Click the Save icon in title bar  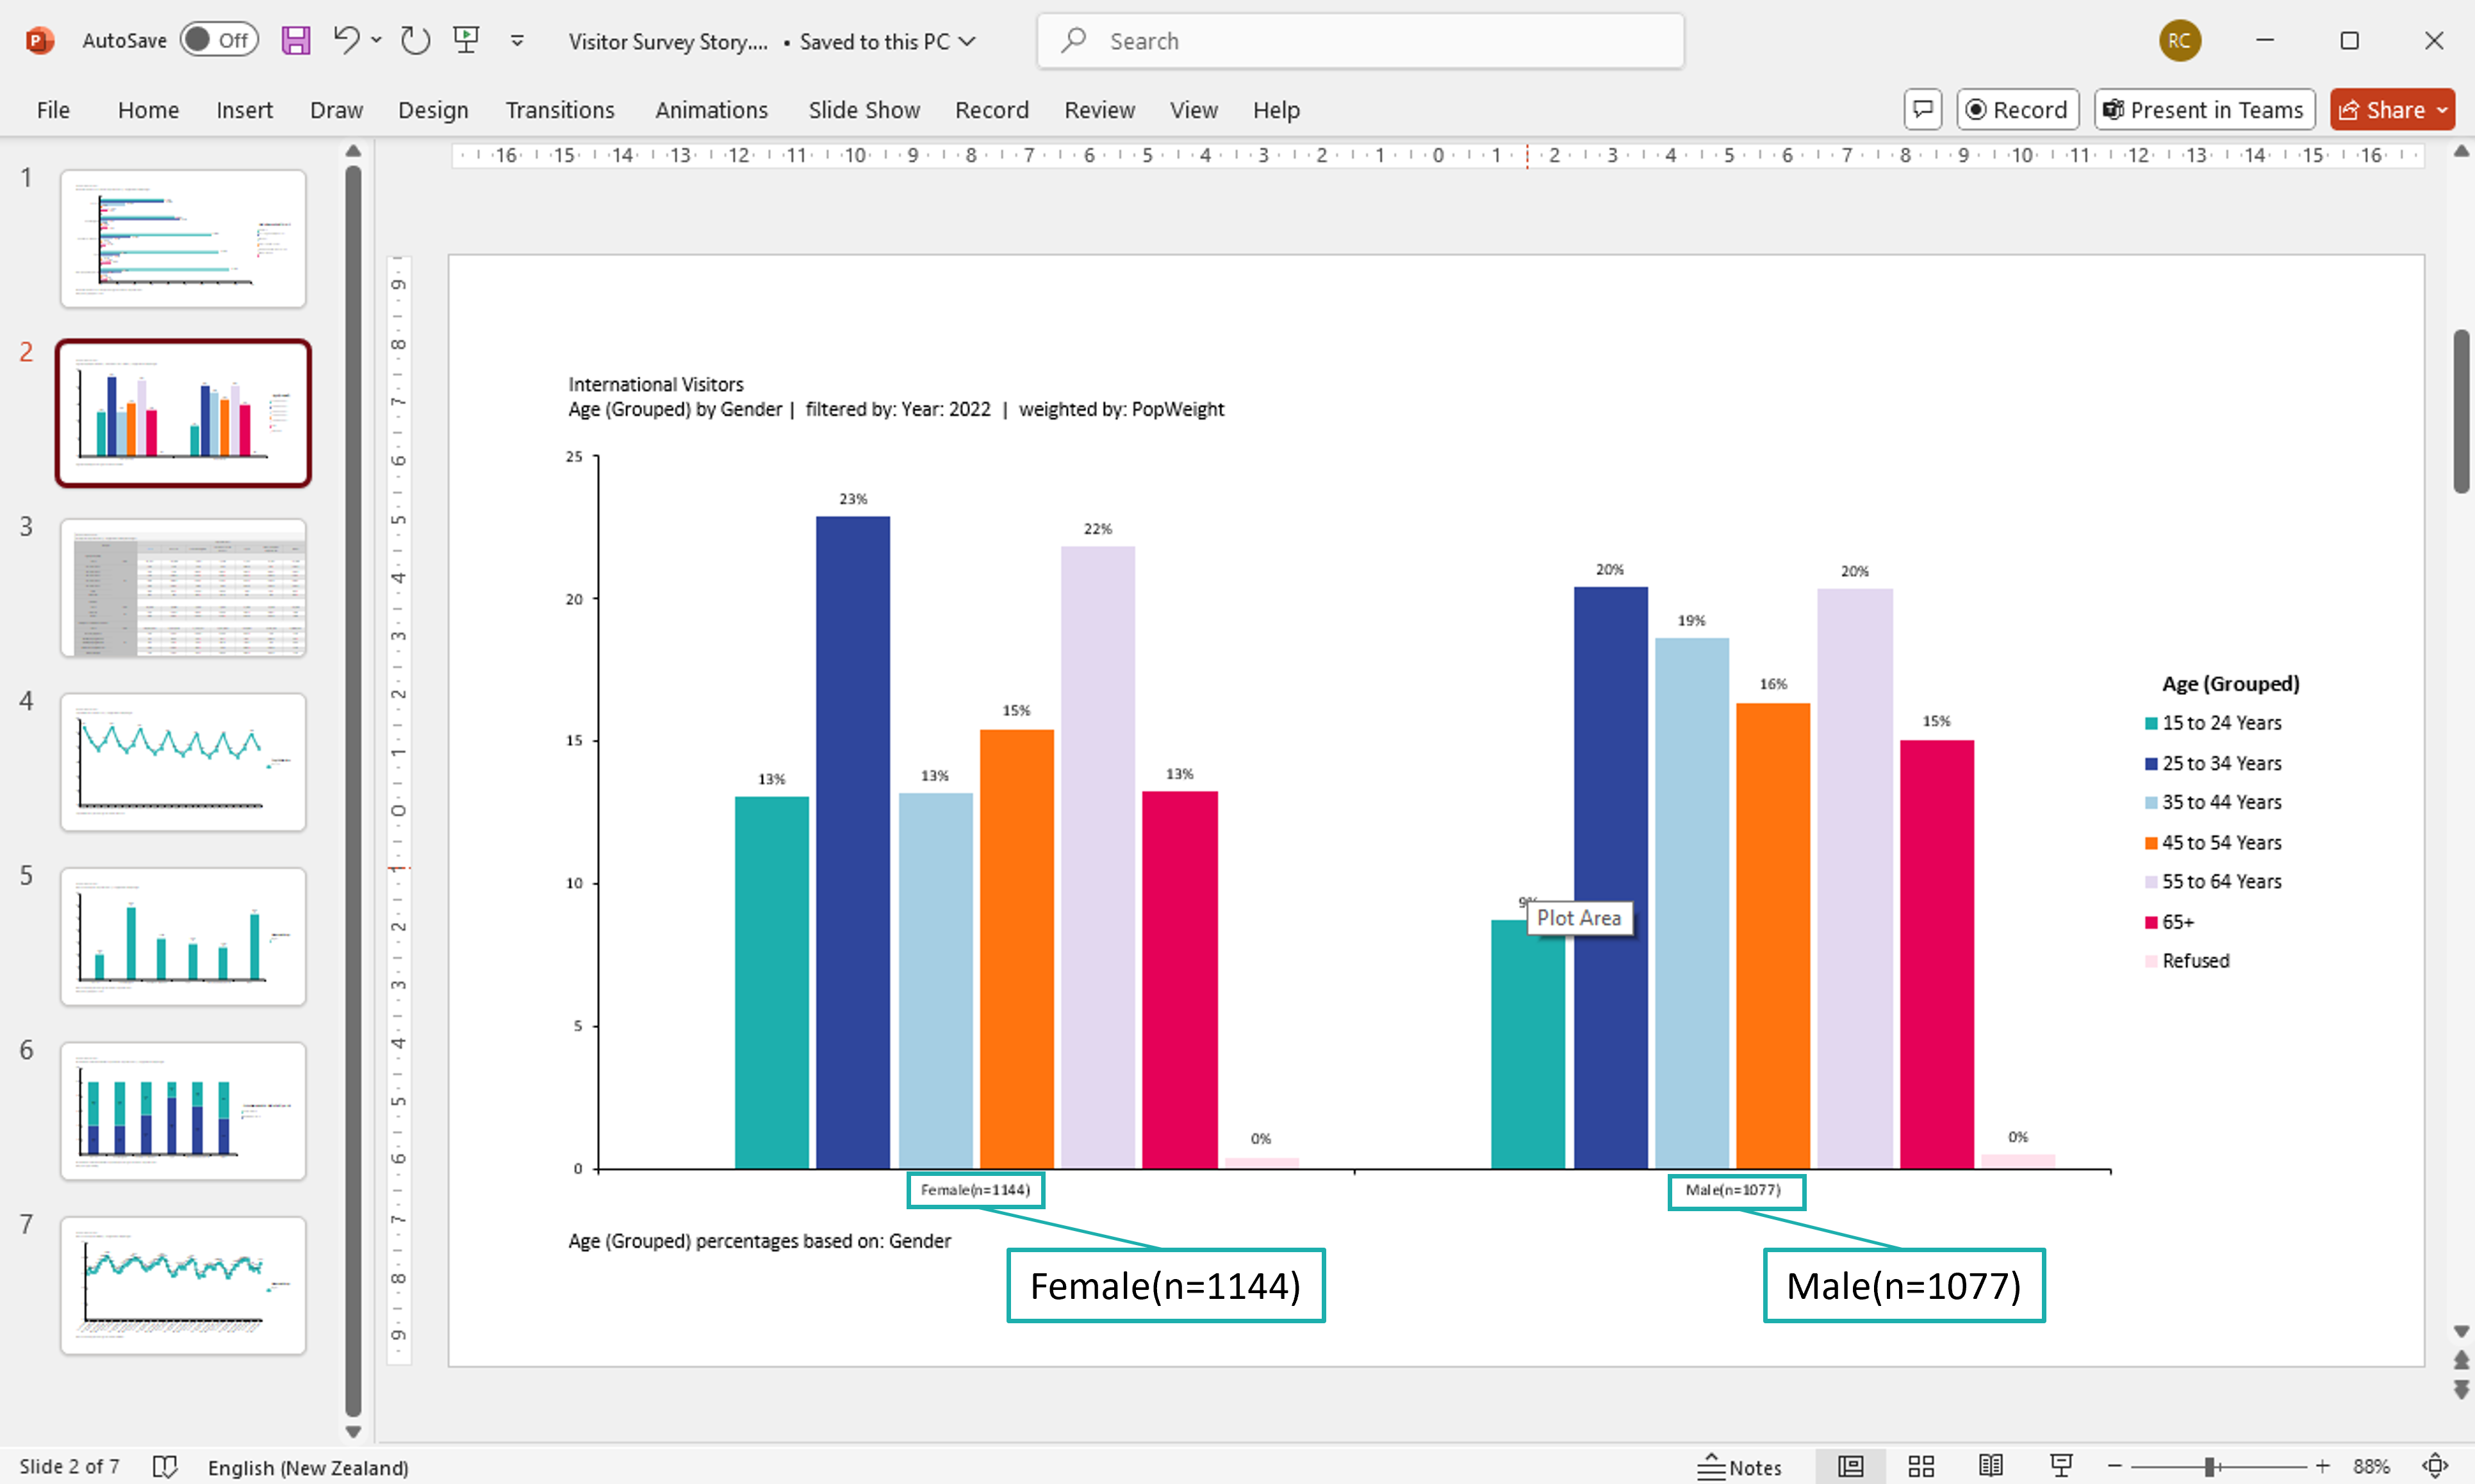(x=295, y=41)
